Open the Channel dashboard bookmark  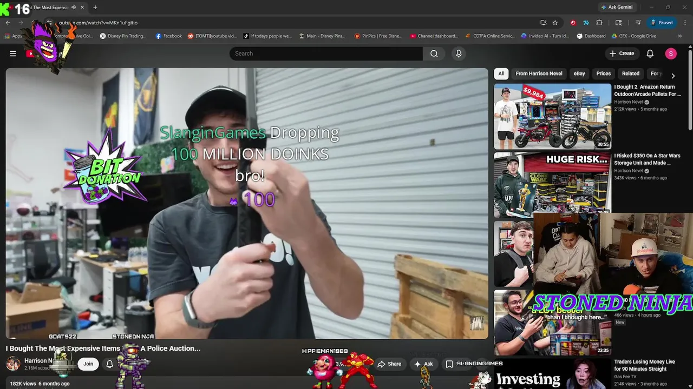click(x=434, y=36)
